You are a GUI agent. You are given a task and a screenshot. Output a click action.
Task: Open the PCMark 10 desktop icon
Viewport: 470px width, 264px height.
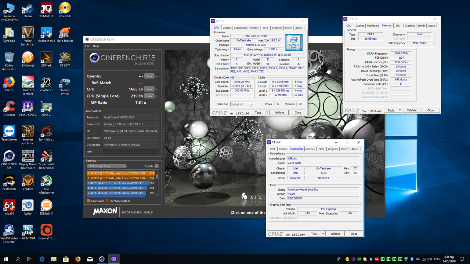tap(46, 10)
